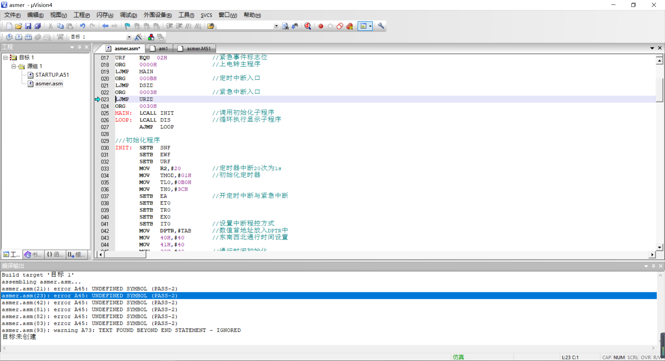
Task: Close the active editor tab
Action: point(660,48)
